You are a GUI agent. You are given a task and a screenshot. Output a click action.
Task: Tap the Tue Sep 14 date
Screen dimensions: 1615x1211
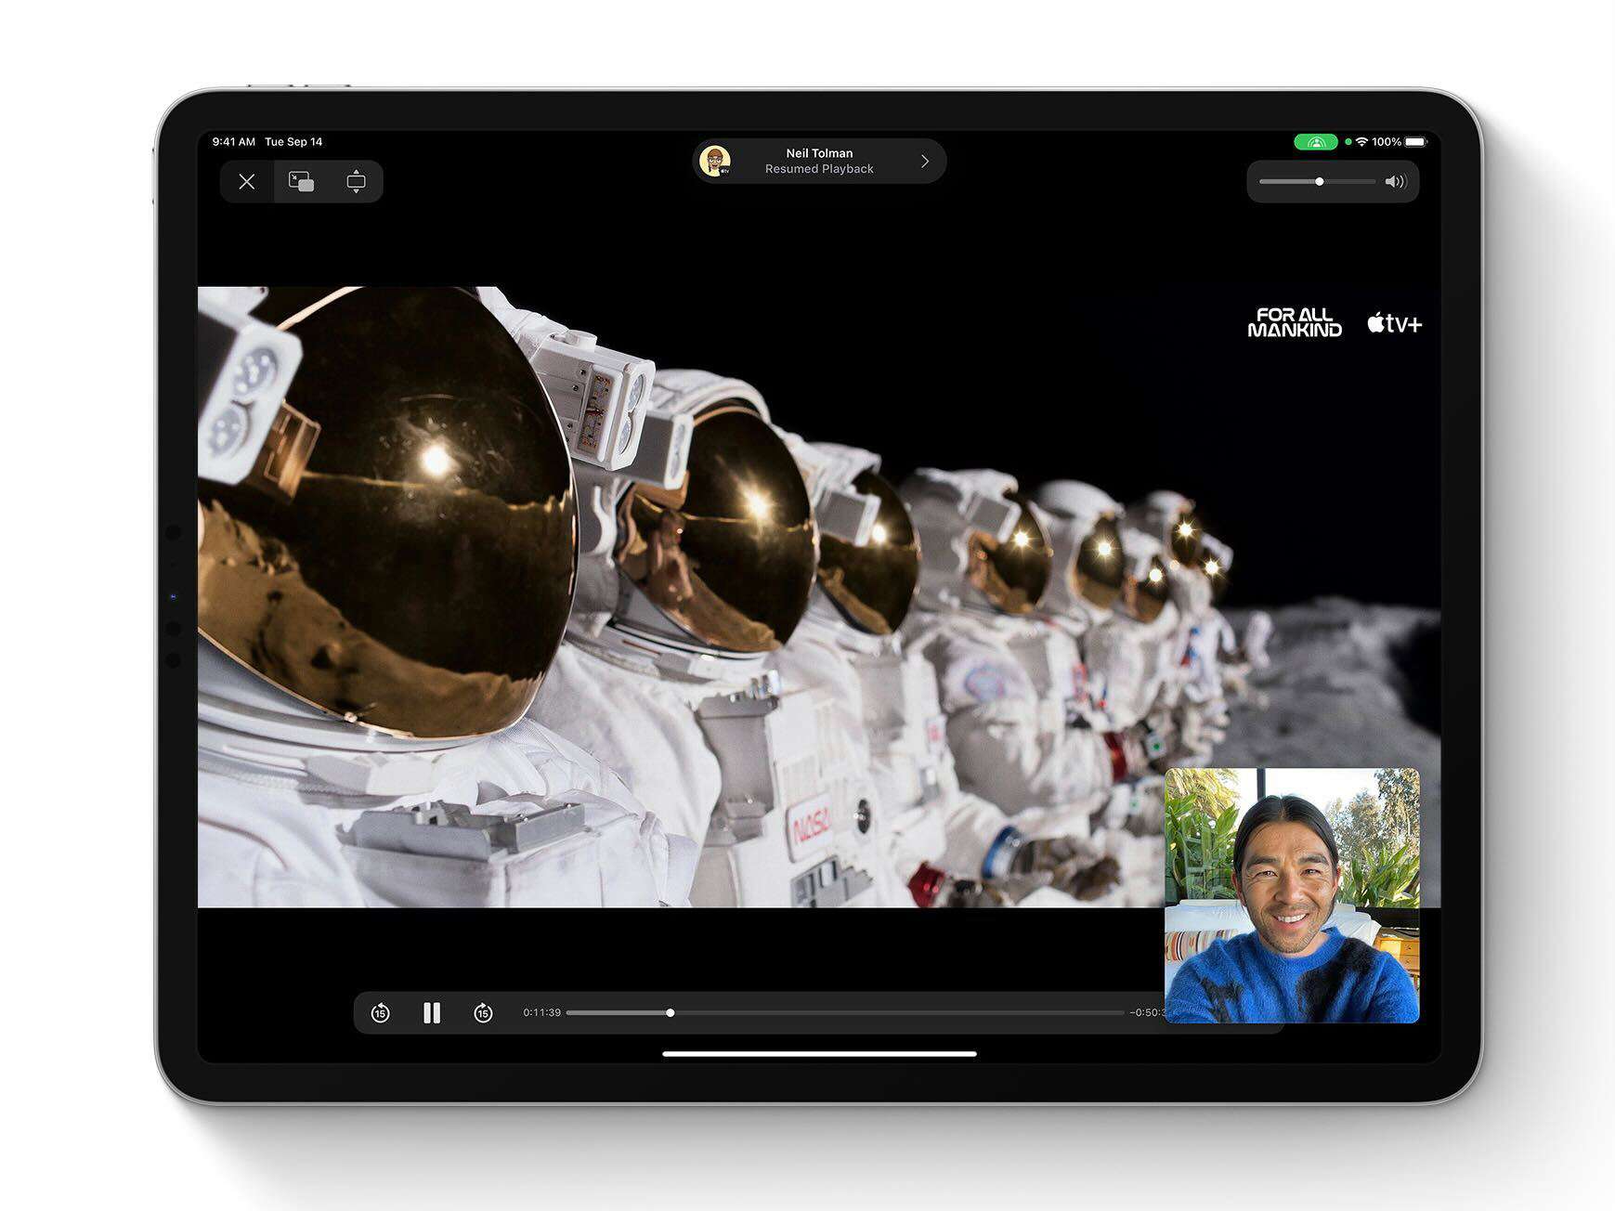click(293, 142)
